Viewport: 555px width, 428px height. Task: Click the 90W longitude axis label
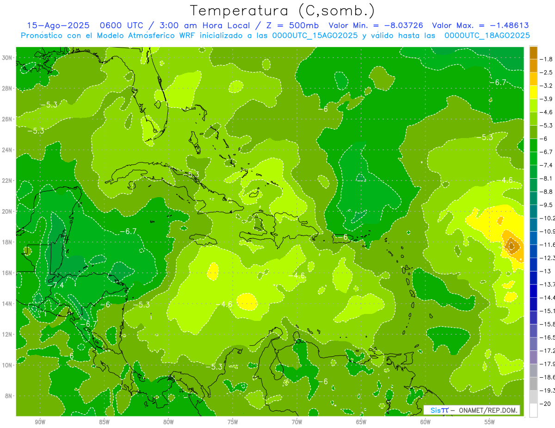click(x=40, y=422)
